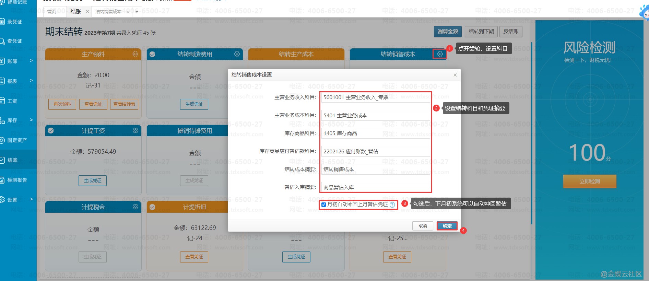Viewport: 649px width, 281px height.
Task: Open 固定资产 in the left sidebar
Action: 17,140
